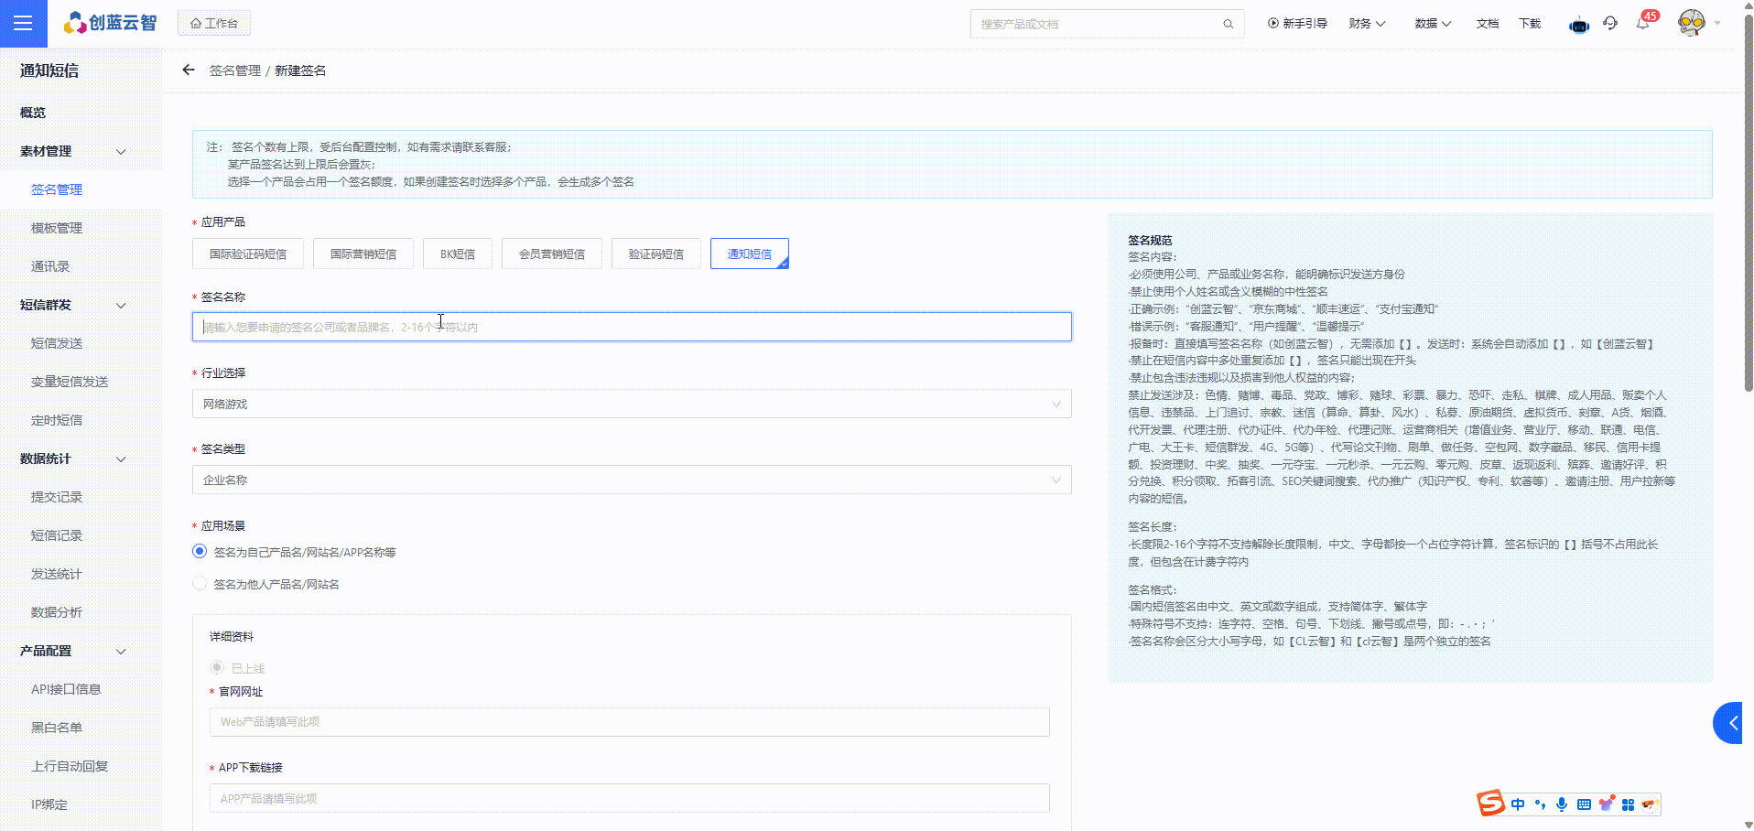Open the user avatar menu
Image resolution: width=1754 pixels, height=831 pixels.
[1692, 24]
